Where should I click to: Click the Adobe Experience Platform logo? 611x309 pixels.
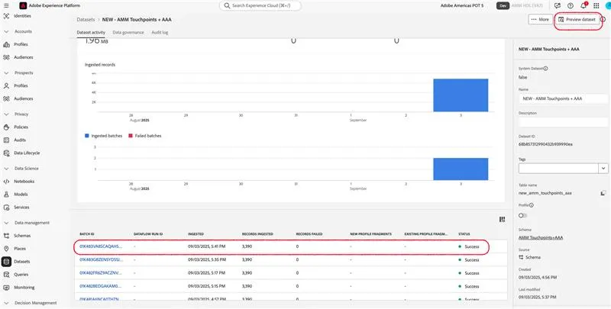23,5
